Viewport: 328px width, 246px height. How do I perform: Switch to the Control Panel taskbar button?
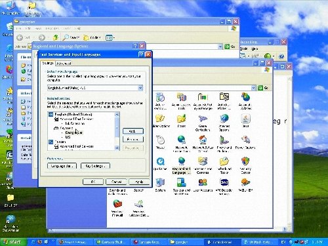(222, 242)
